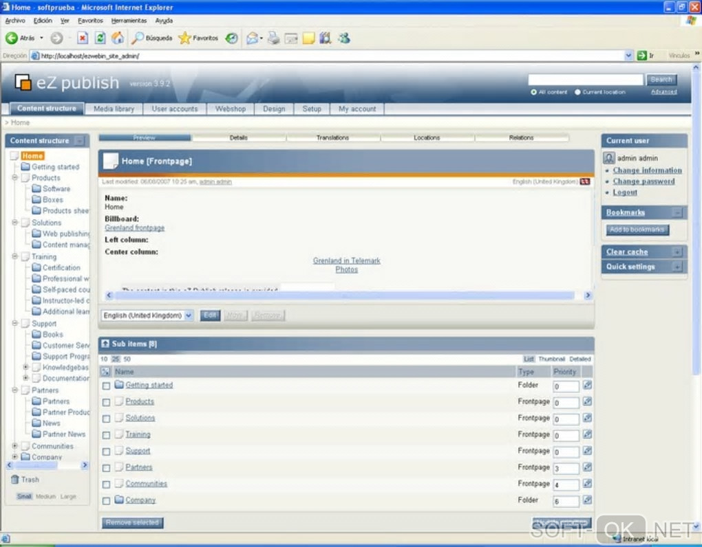Click the IE Stop toolbar icon

point(83,38)
